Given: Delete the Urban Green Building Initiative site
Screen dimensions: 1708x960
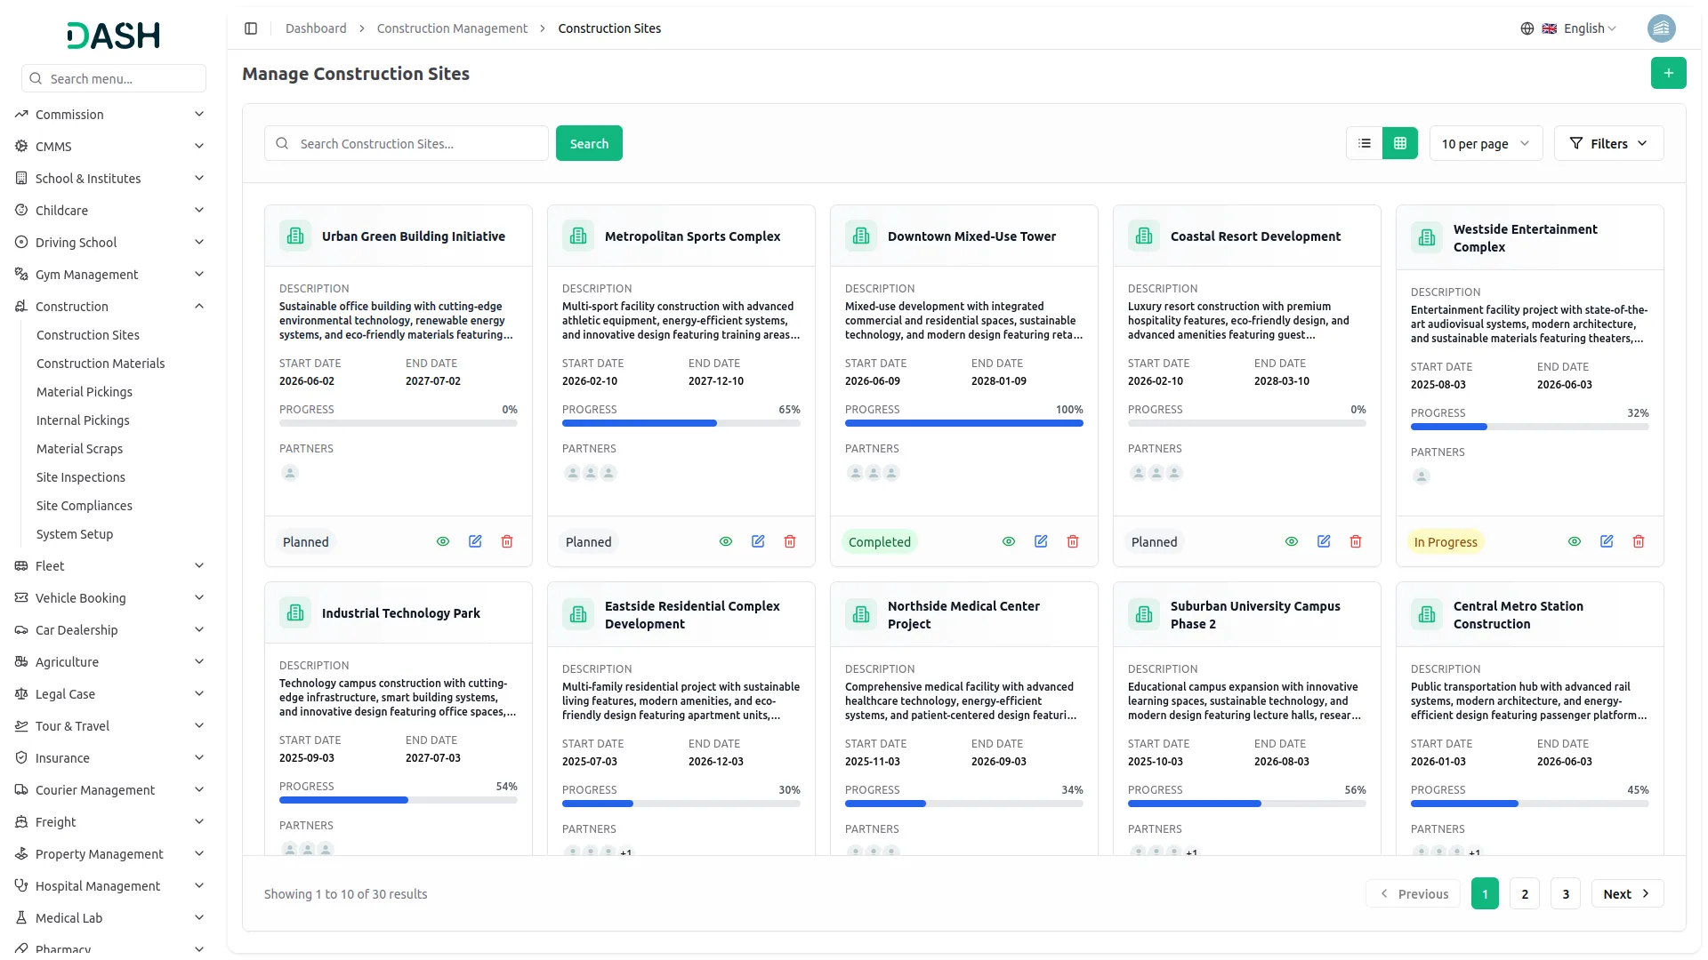Looking at the screenshot, I should (507, 541).
